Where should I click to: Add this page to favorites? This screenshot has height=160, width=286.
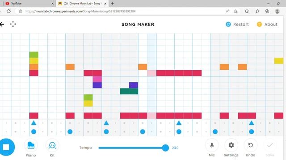[236, 11]
